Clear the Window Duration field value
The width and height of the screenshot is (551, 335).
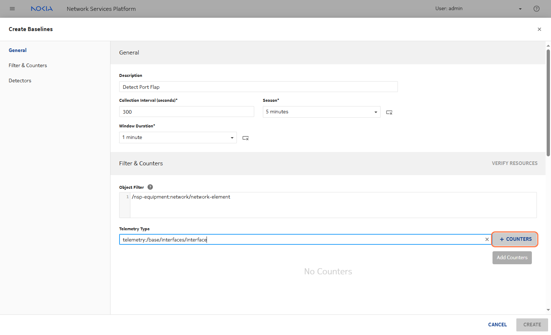245,138
